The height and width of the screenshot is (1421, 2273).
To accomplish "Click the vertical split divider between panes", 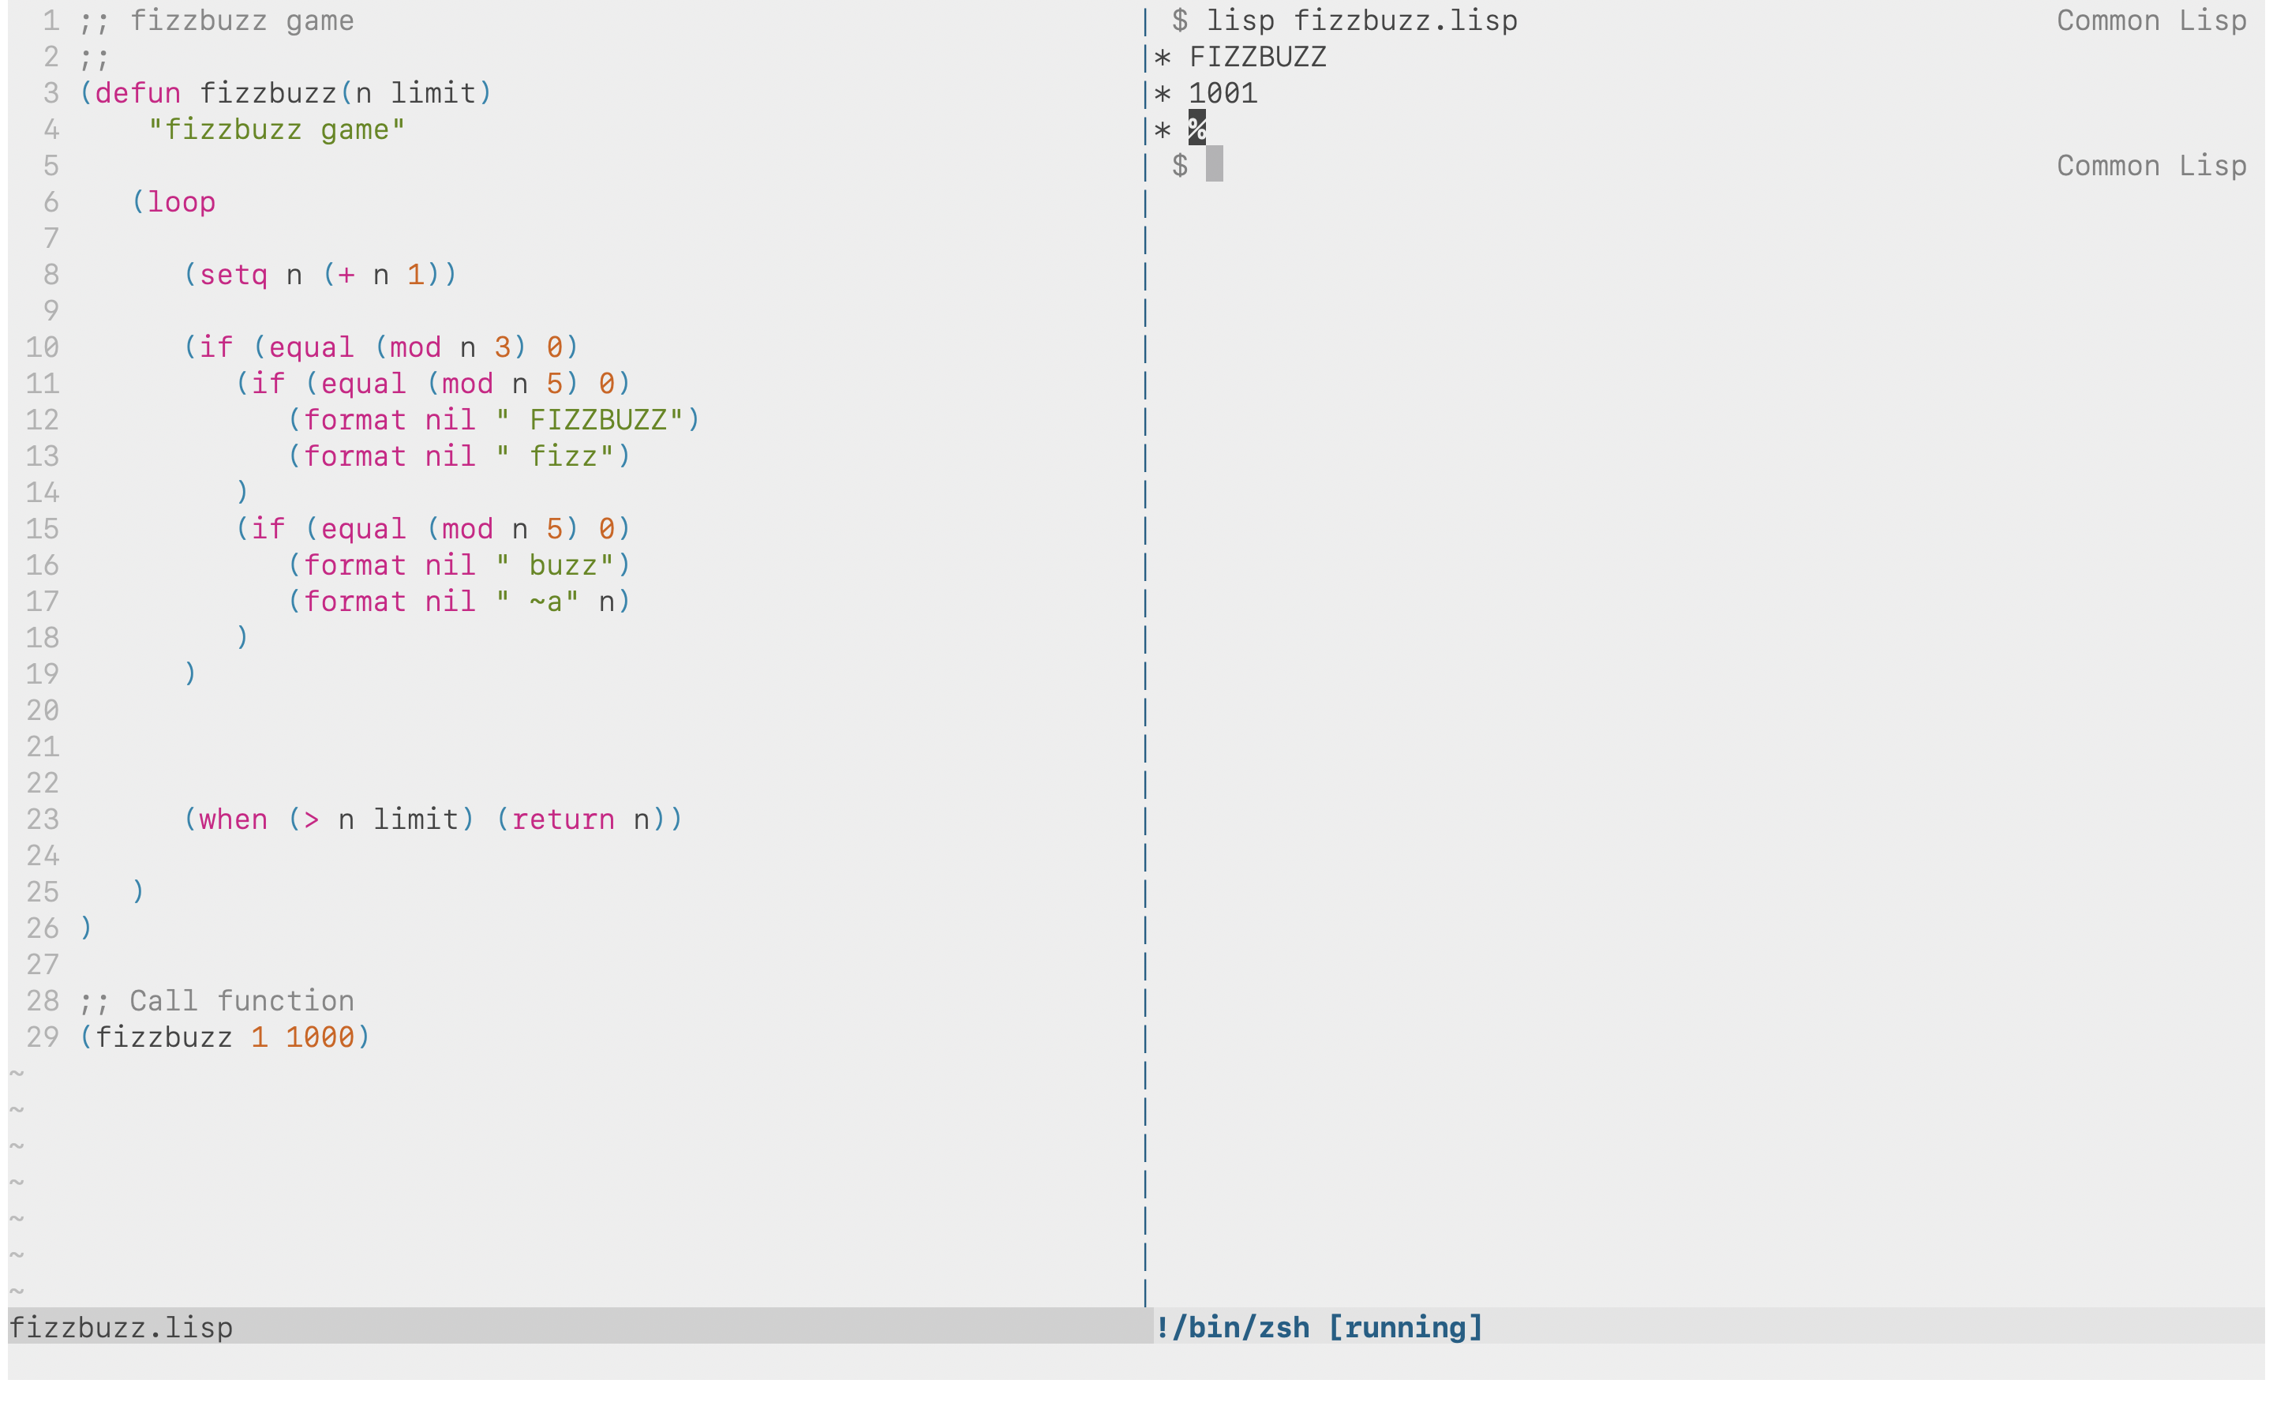I will tap(1145, 658).
